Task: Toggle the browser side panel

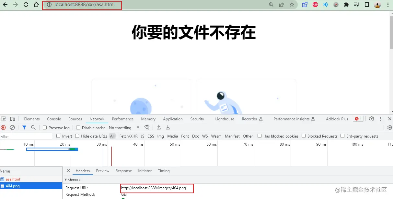Action: [367, 5]
